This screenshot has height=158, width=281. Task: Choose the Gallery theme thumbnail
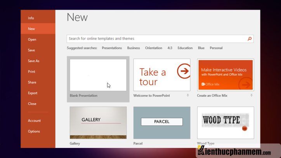point(98,123)
